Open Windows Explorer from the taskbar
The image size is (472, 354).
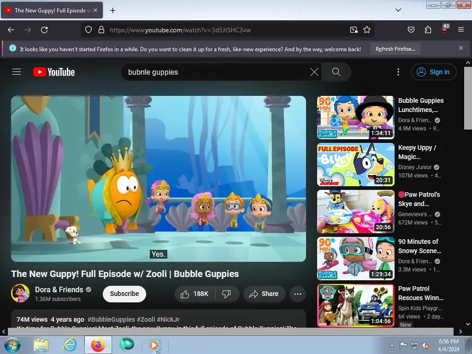41,345
